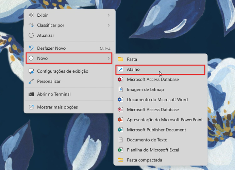
Task: Create a new Atalho shortcut
Action: tap(160, 70)
